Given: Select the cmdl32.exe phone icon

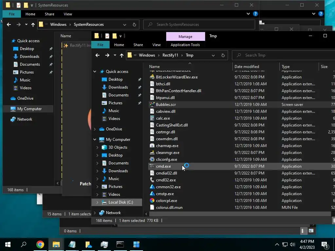Looking at the screenshot, I should pos(152,180).
